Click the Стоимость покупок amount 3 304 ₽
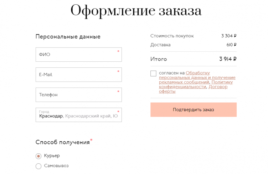This screenshot has height=174, width=268. click(229, 36)
